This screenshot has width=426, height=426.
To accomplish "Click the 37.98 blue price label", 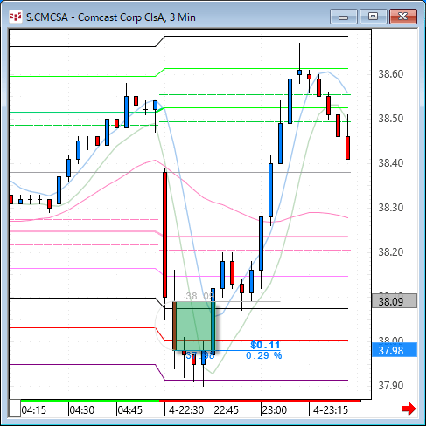I will pyautogui.click(x=395, y=350).
